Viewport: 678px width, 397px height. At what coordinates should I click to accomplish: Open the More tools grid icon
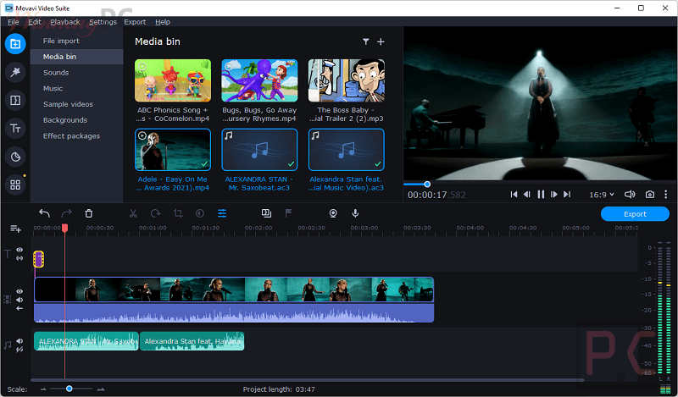coord(15,185)
